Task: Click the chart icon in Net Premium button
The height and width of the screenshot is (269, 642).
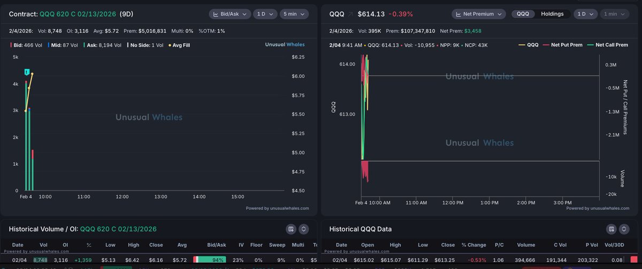Action: tap(459, 14)
